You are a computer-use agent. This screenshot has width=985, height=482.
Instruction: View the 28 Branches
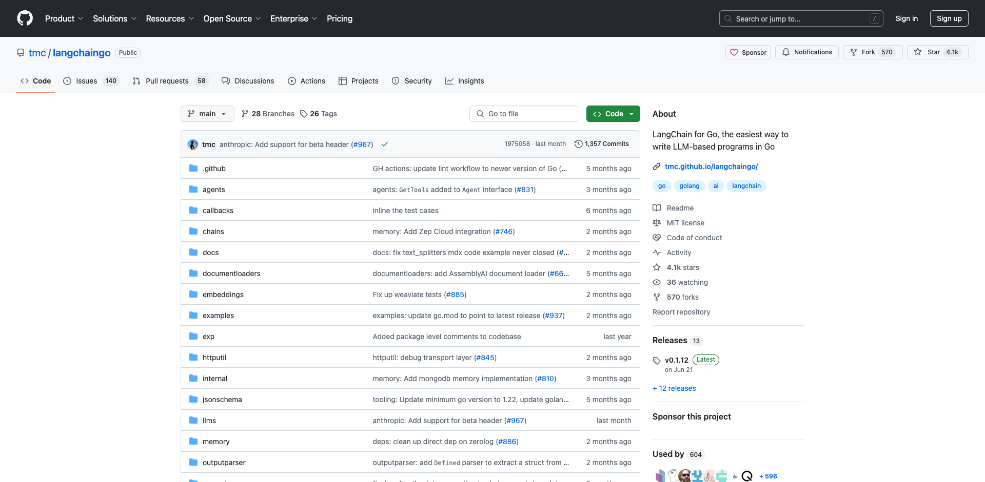click(268, 114)
